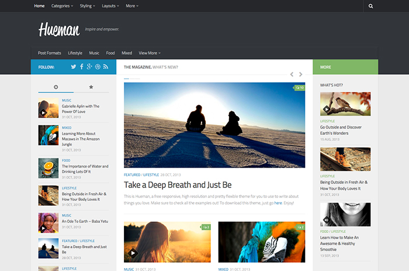Image resolution: width=409 pixels, height=271 pixels.
Task: Switch to popular posts star tab
Action: coord(91,87)
